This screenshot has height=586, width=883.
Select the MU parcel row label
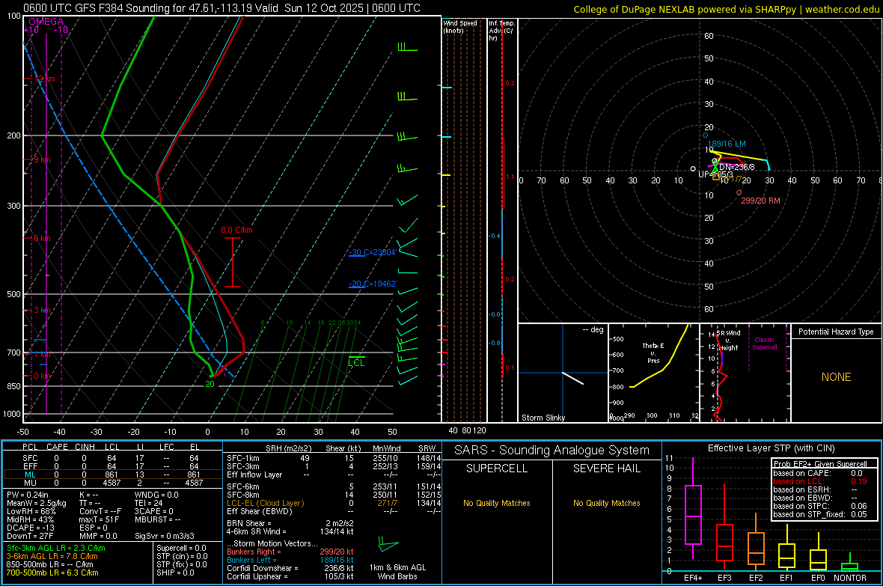point(30,483)
